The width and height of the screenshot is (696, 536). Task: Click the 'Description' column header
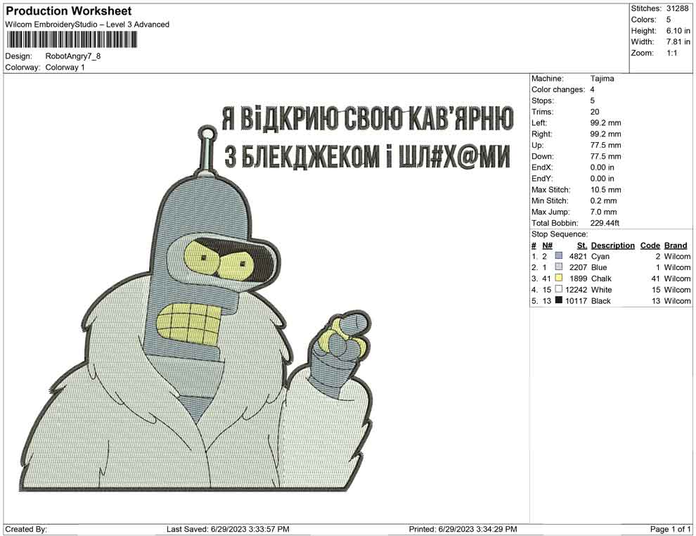(612, 245)
